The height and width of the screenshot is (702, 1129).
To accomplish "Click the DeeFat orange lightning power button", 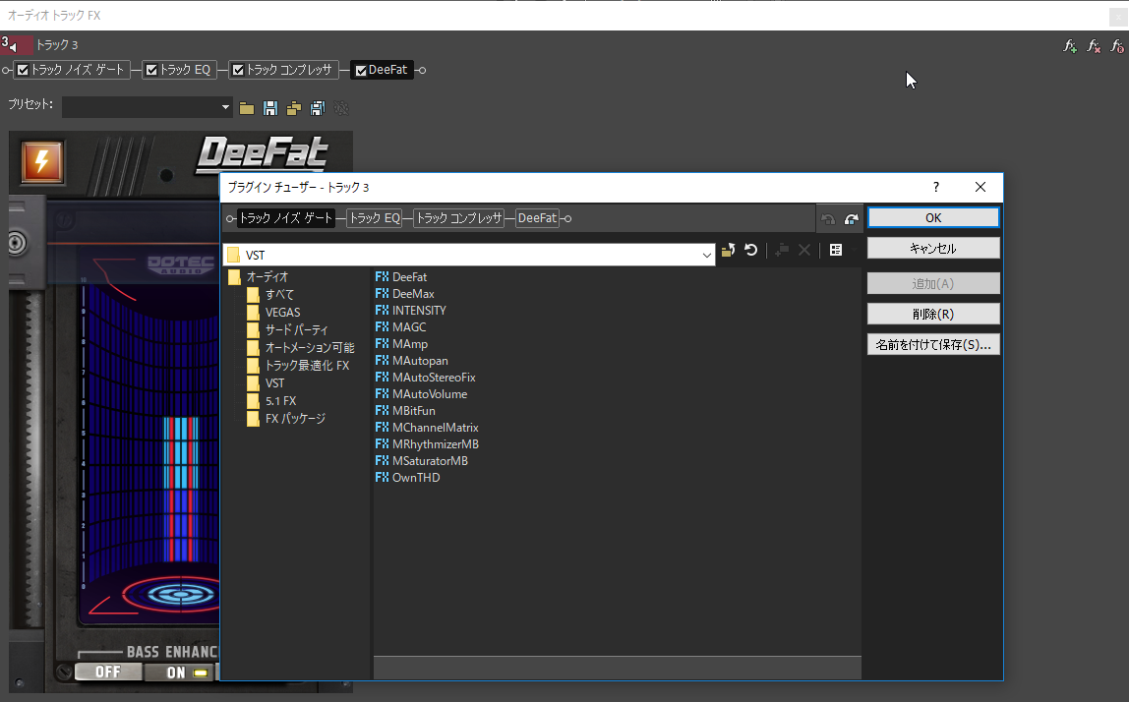I will coord(42,162).
